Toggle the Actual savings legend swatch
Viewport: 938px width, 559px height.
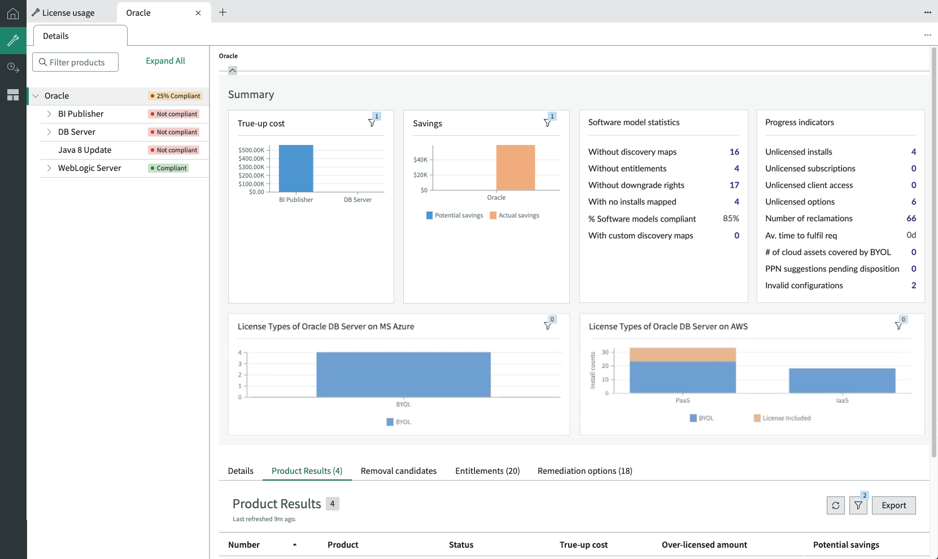(493, 215)
